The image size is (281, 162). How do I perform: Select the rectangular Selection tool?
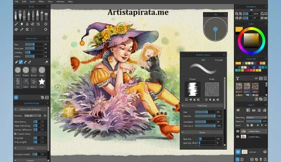(x=33, y=29)
